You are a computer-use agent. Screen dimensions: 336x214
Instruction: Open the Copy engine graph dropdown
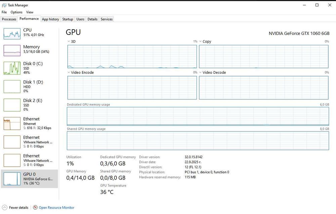(200, 41)
